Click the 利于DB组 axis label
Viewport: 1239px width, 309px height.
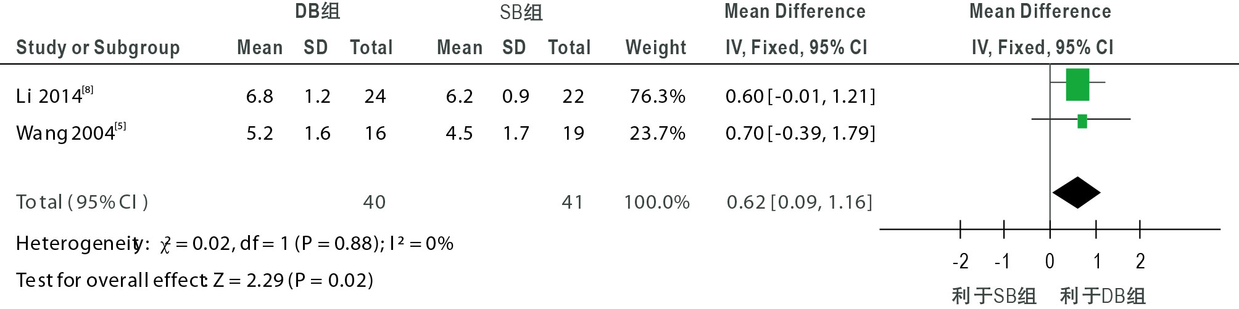pos(1103,296)
